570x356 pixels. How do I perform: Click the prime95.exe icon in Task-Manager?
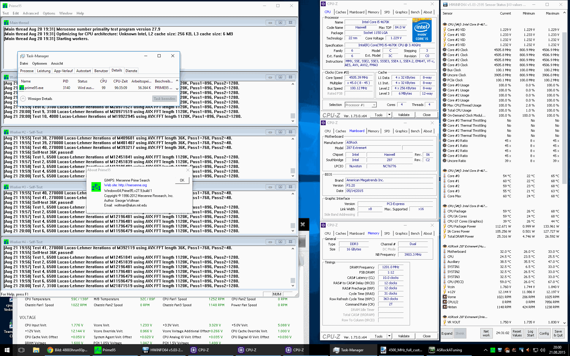click(x=22, y=88)
